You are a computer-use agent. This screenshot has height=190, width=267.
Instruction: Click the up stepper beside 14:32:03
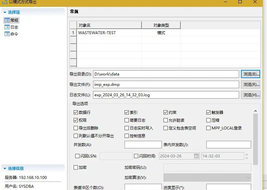(x=247, y=154)
